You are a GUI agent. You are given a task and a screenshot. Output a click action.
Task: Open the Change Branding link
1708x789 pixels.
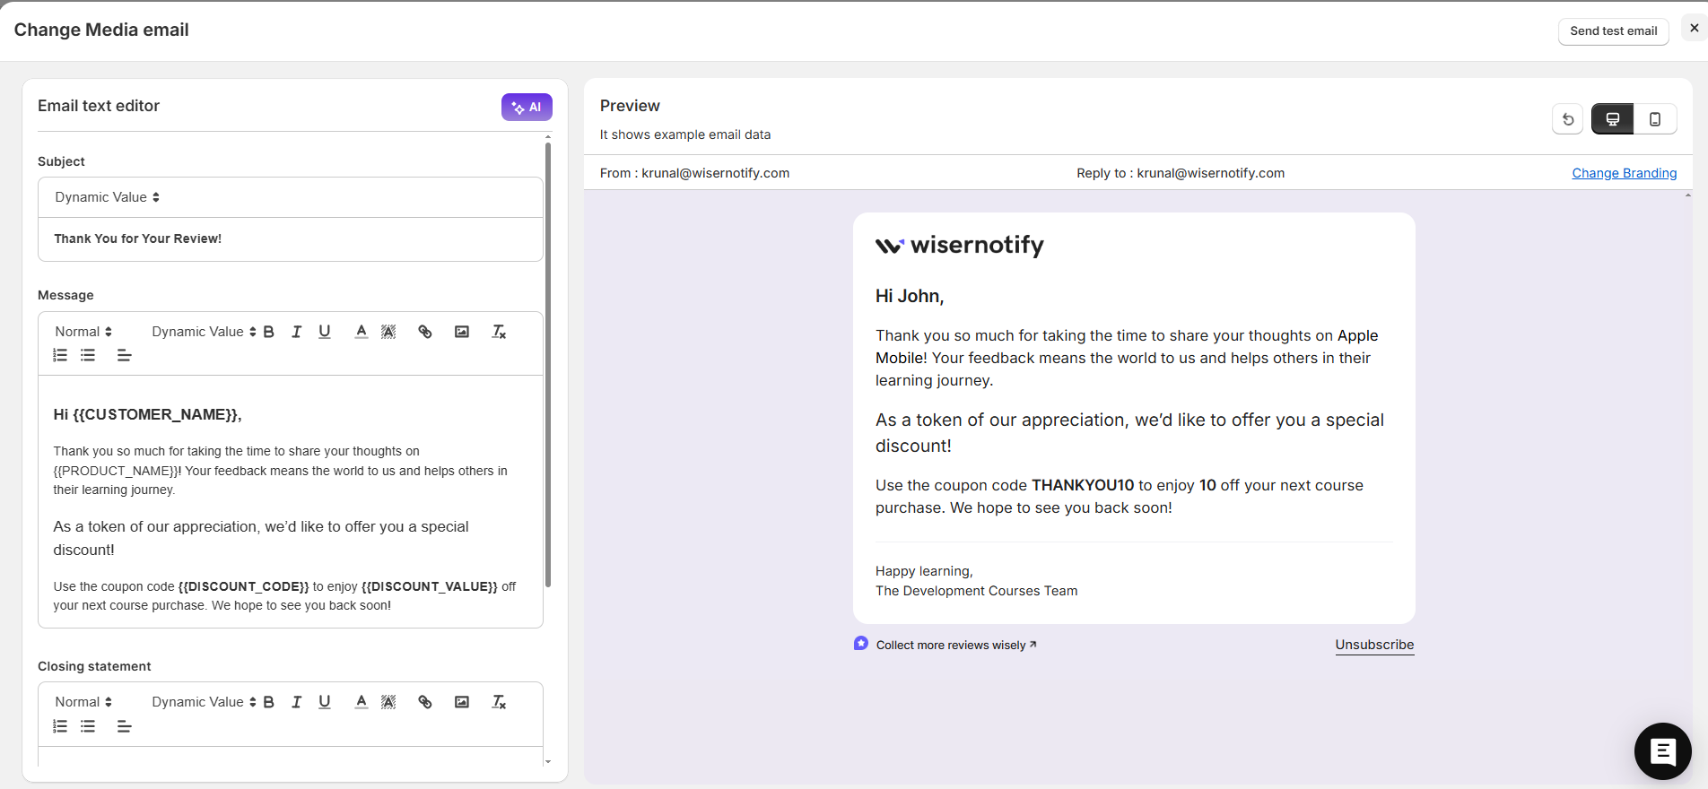click(1624, 173)
